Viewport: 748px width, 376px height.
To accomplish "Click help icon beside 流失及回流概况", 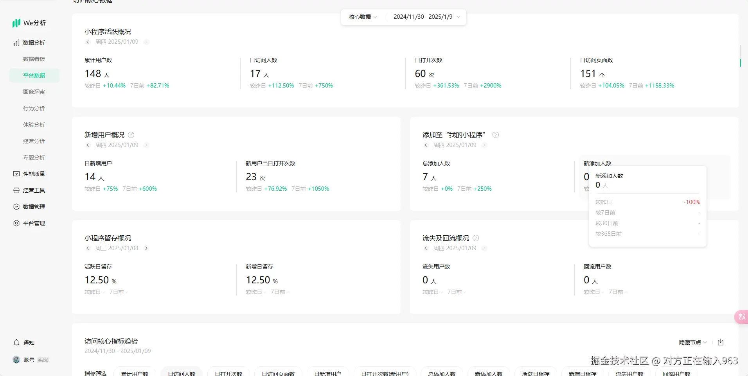I will pyautogui.click(x=476, y=238).
